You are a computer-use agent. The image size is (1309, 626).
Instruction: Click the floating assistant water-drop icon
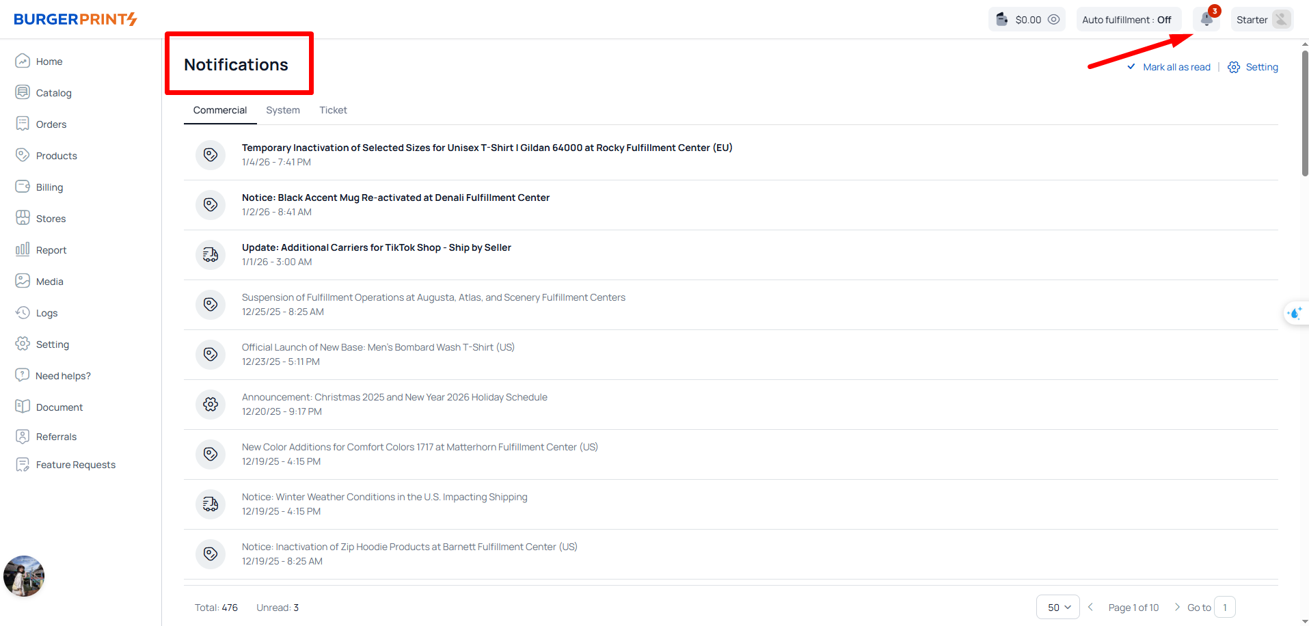1295,313
